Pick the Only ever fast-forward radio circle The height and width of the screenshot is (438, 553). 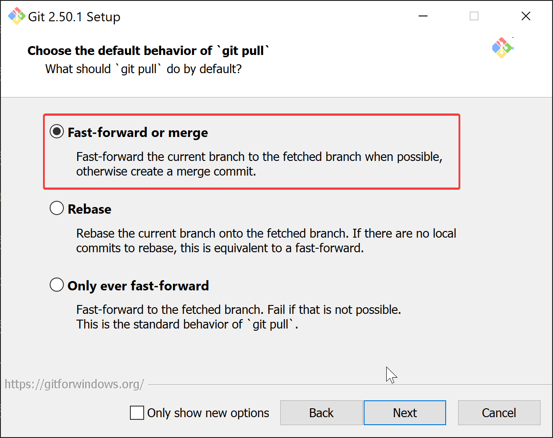(57, 285)
